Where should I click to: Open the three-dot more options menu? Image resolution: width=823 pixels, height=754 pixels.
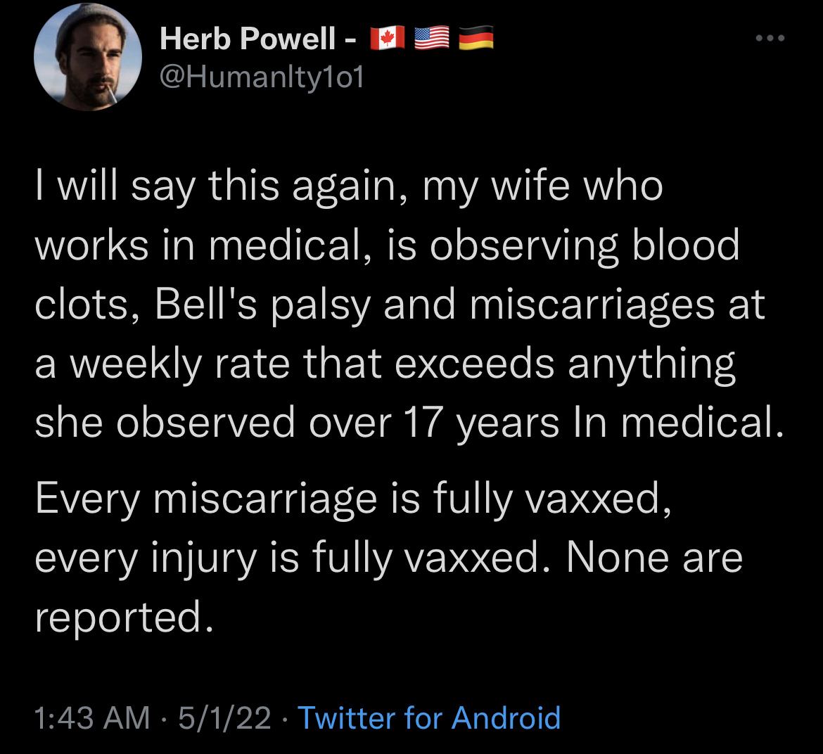[770, 39]
